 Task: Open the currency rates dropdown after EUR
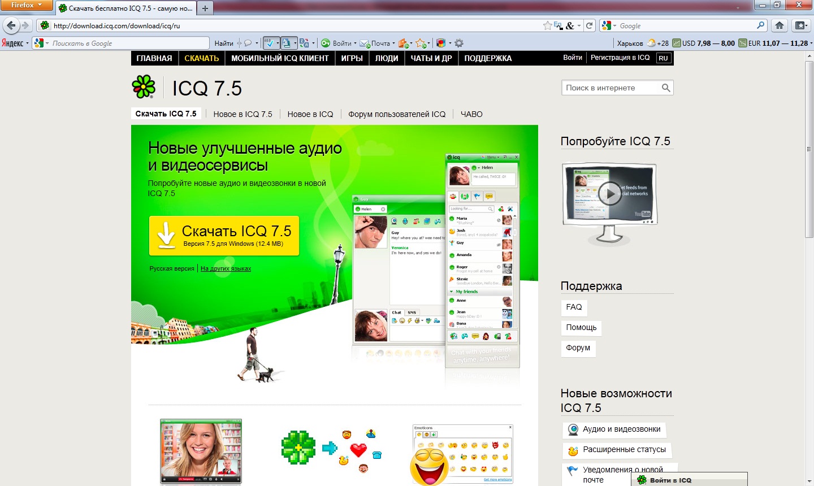pyautogui.click(x=811, y=44)
